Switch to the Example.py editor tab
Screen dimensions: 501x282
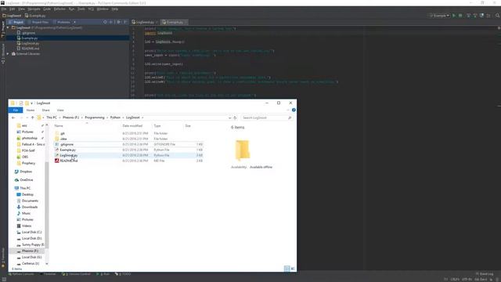coord(174,22)
